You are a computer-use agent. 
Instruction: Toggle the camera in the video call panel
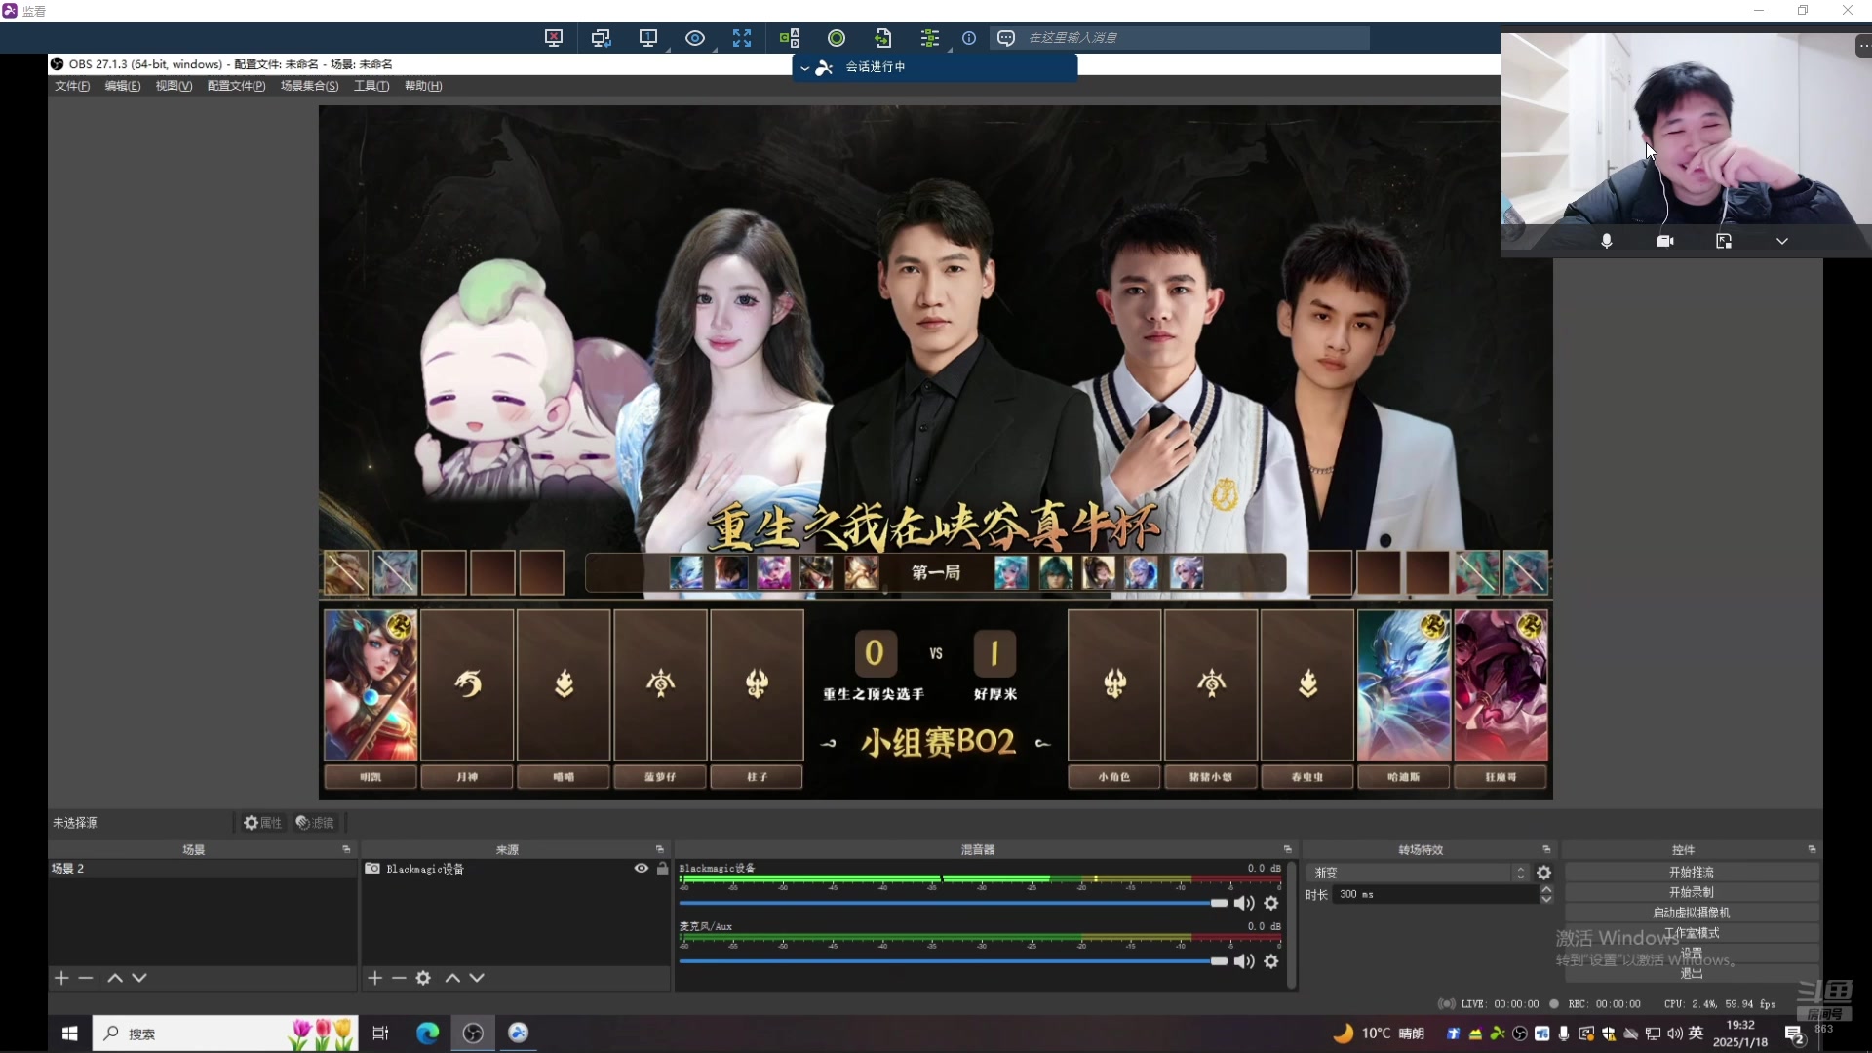tap(1665, 241)
